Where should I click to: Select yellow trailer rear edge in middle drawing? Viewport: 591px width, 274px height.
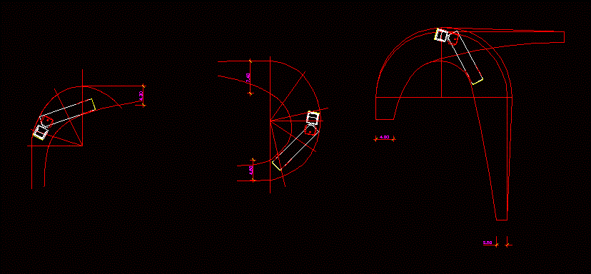coord(277,166)
